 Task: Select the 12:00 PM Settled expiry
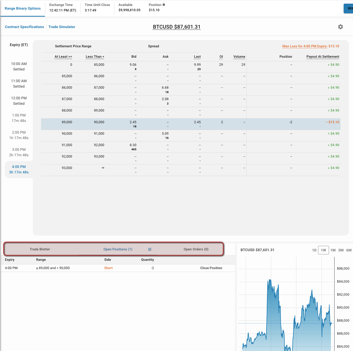19,101
